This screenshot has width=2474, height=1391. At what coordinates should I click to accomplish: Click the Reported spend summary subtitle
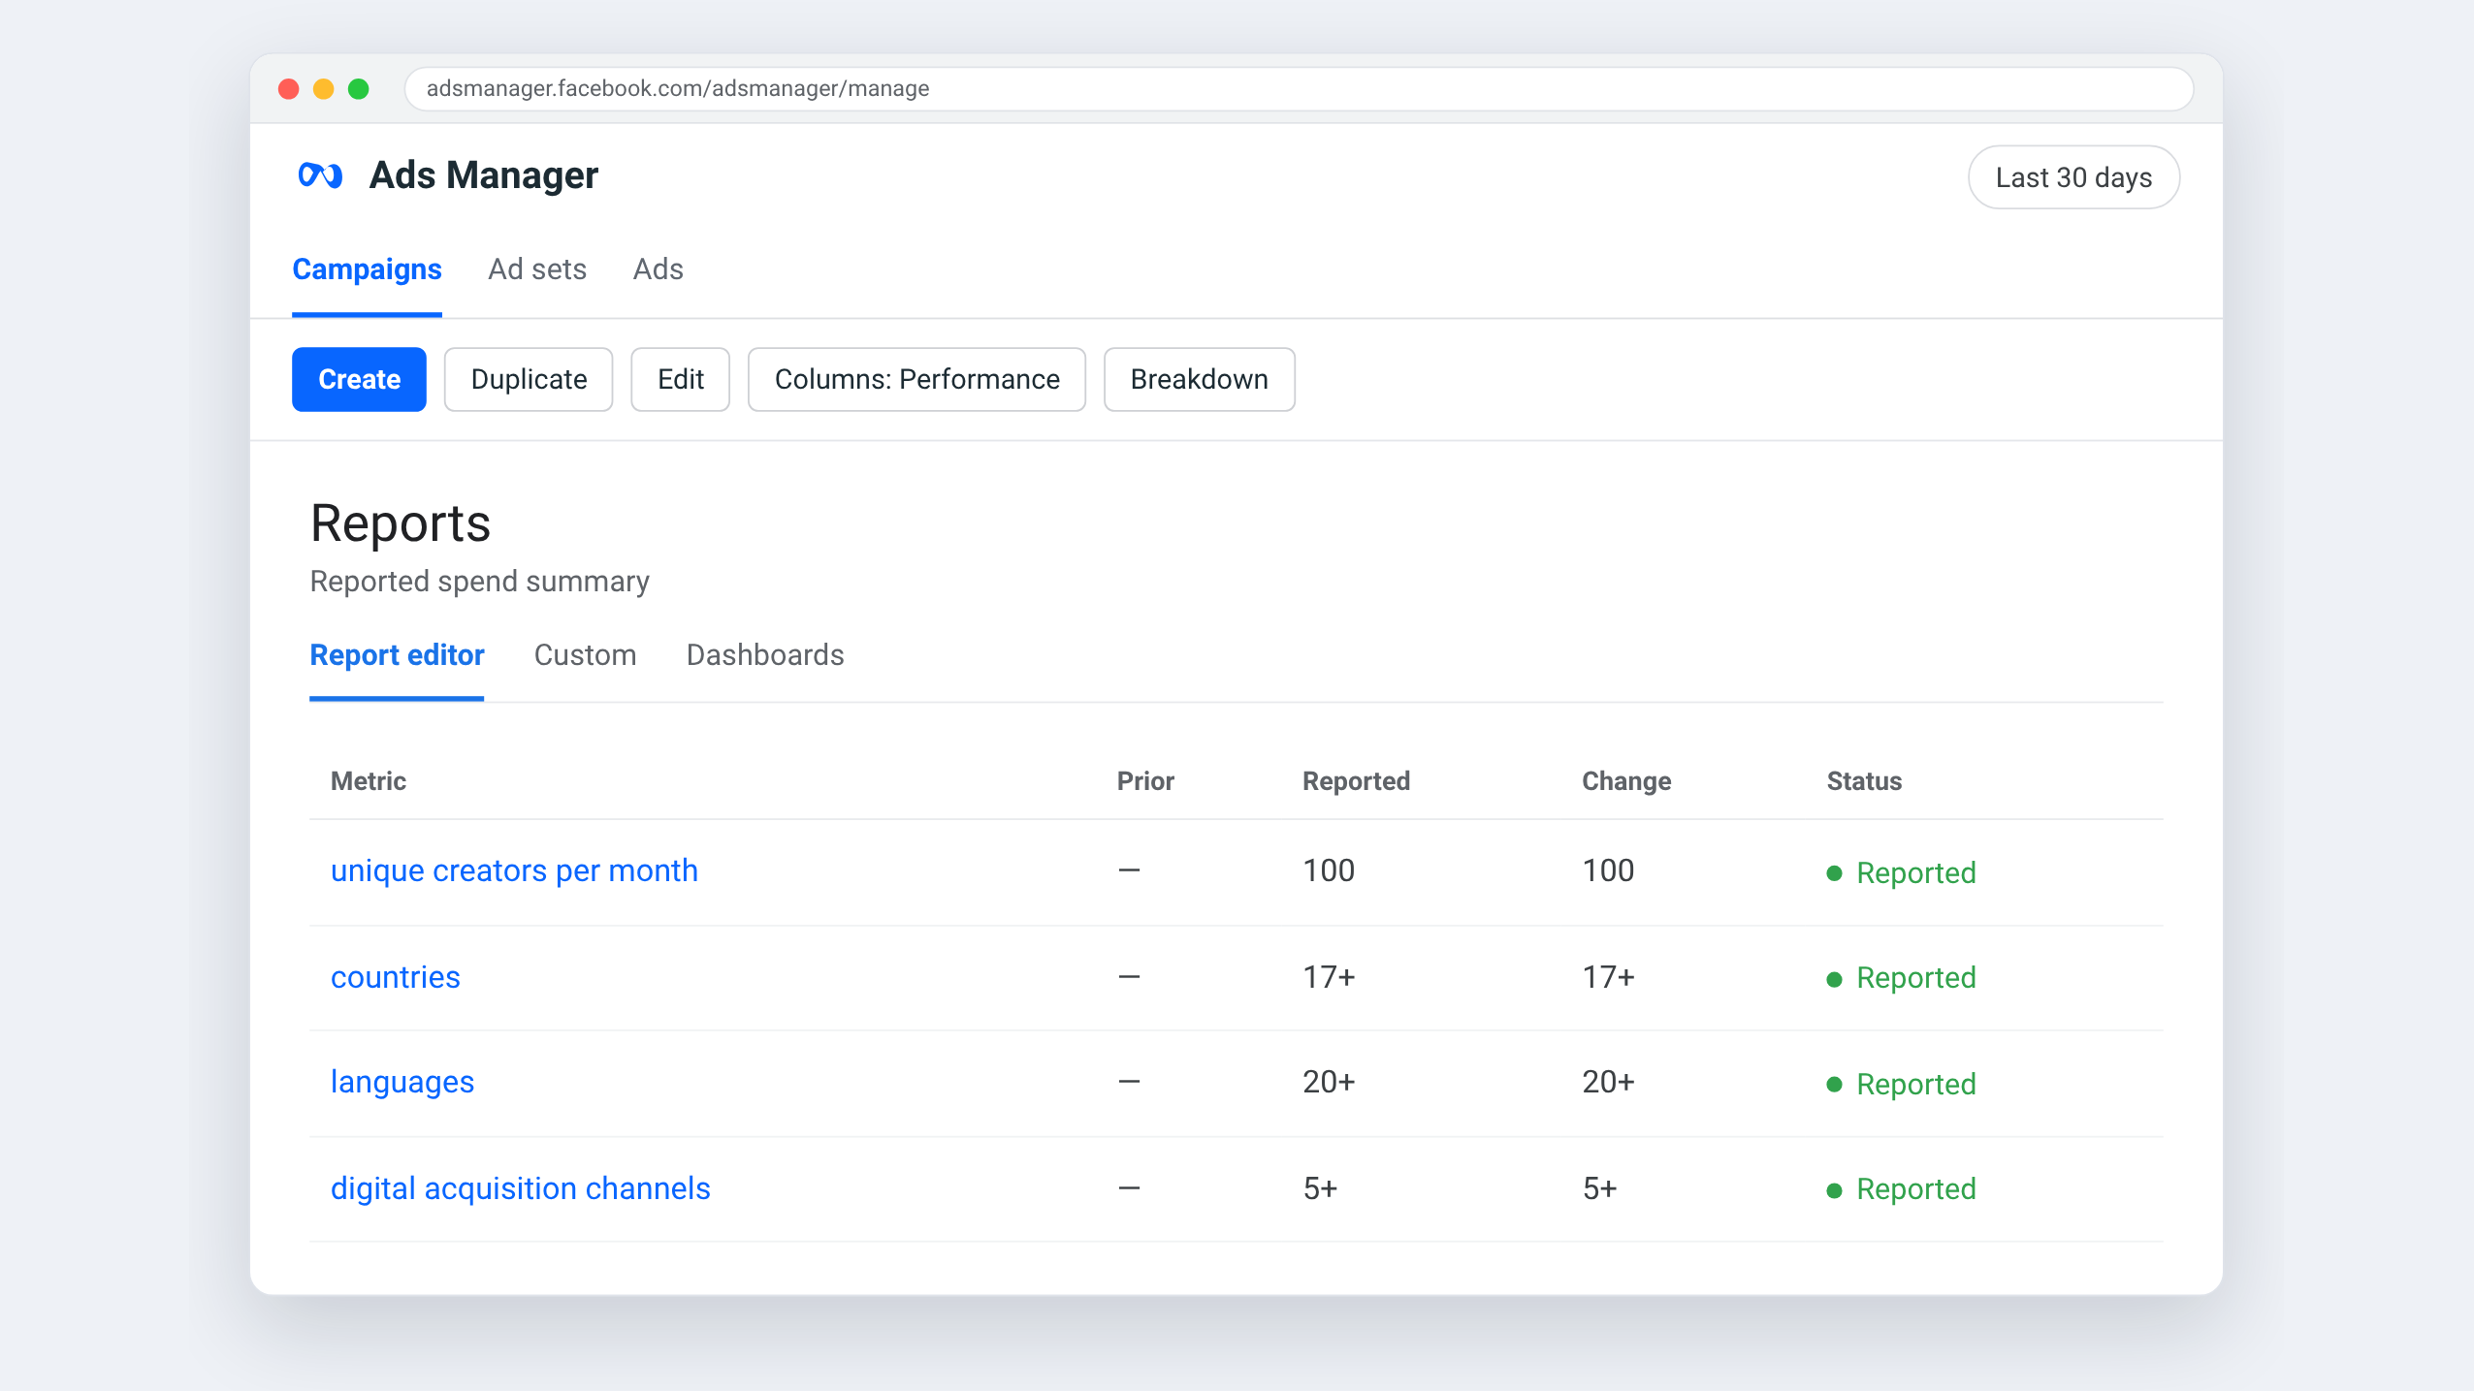pyautogui.click(x=480, y=582)
